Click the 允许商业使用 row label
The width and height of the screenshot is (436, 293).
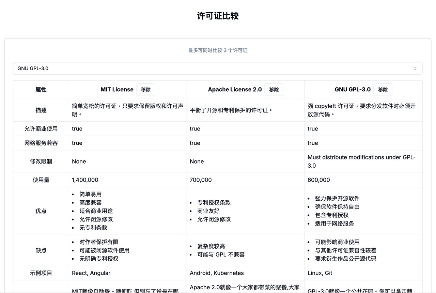tap(41, 129)
